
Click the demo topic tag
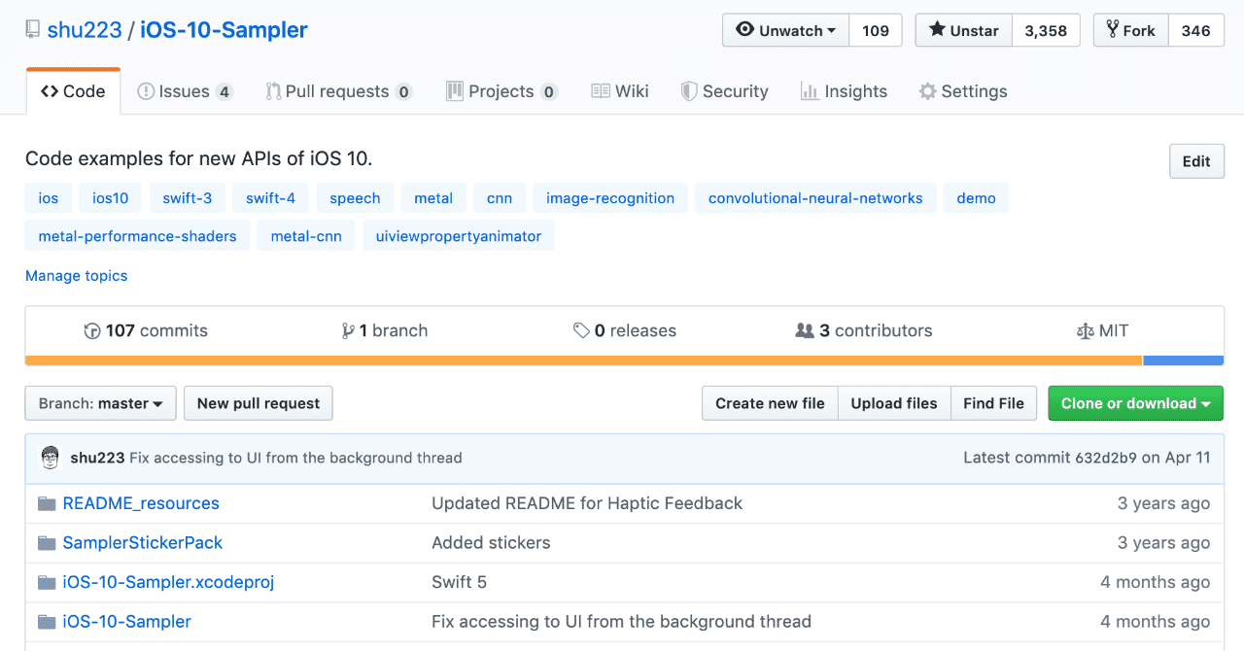pos(976,198)
